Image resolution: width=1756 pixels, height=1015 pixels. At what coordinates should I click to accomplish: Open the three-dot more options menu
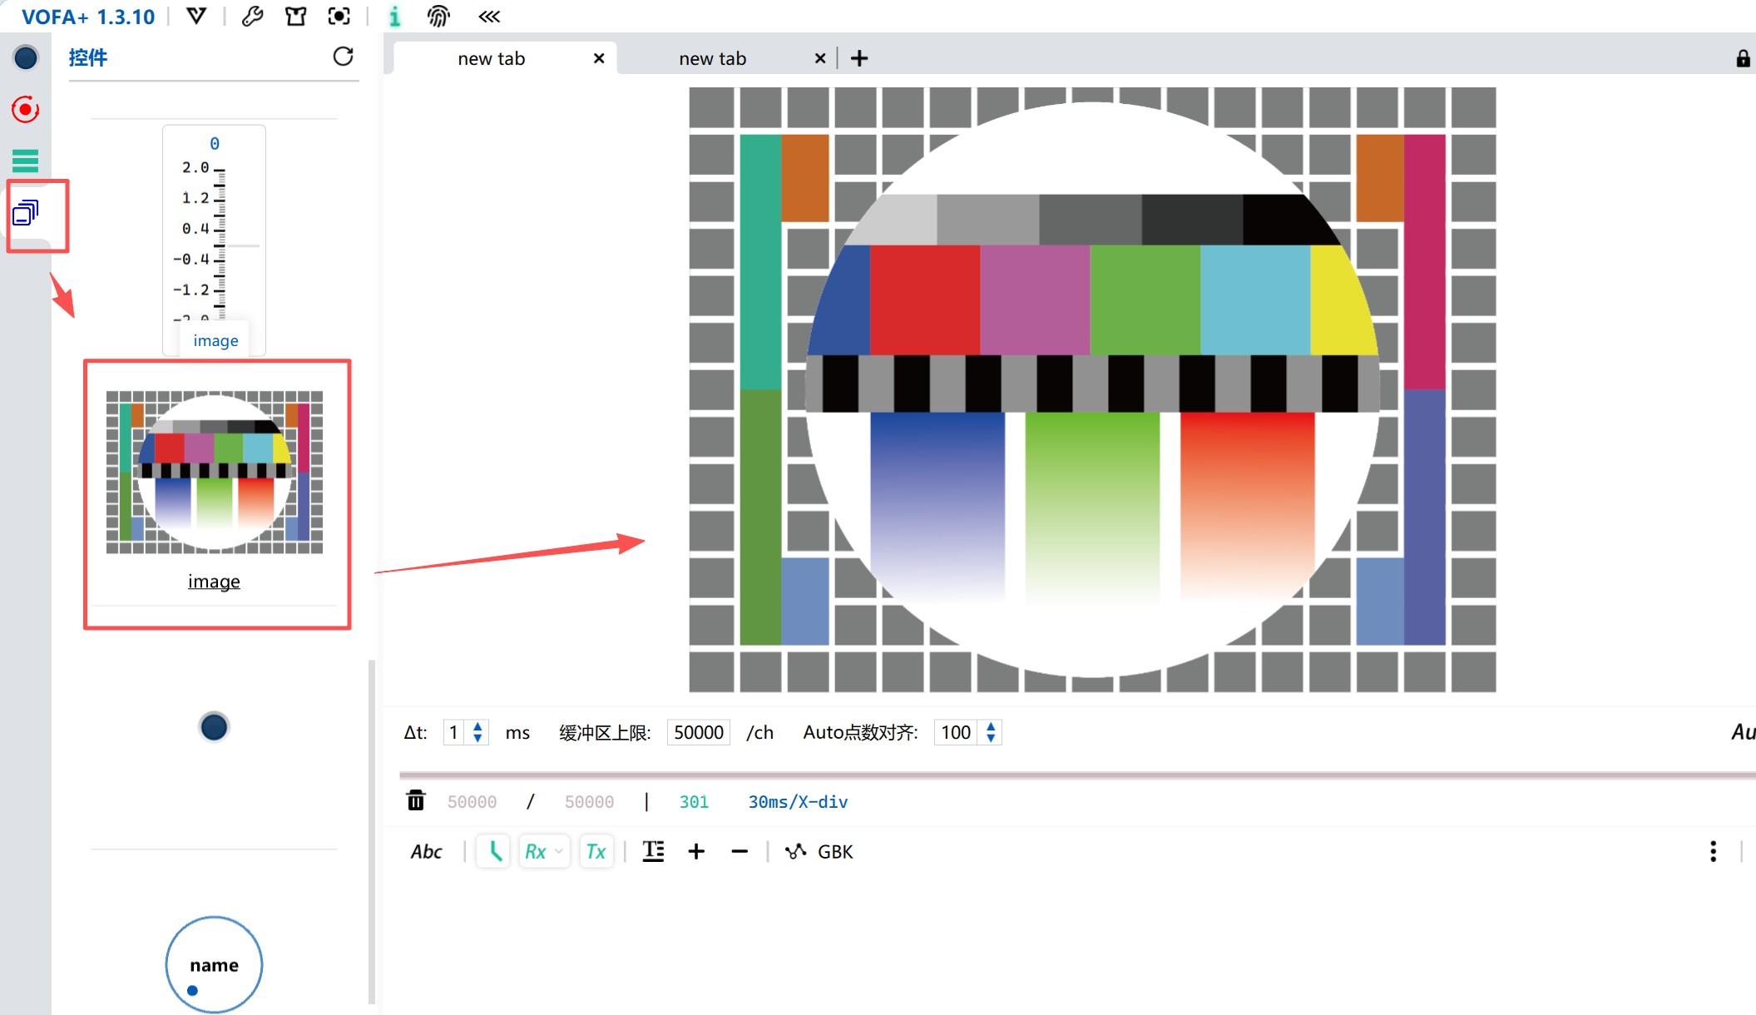1713,851
